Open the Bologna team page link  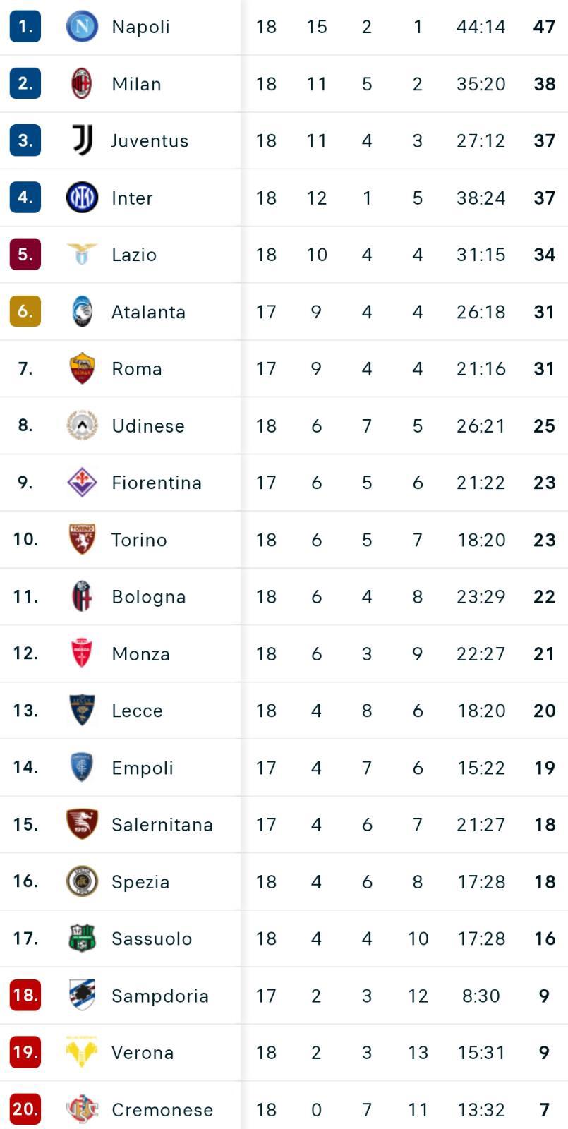coord(149,597)
